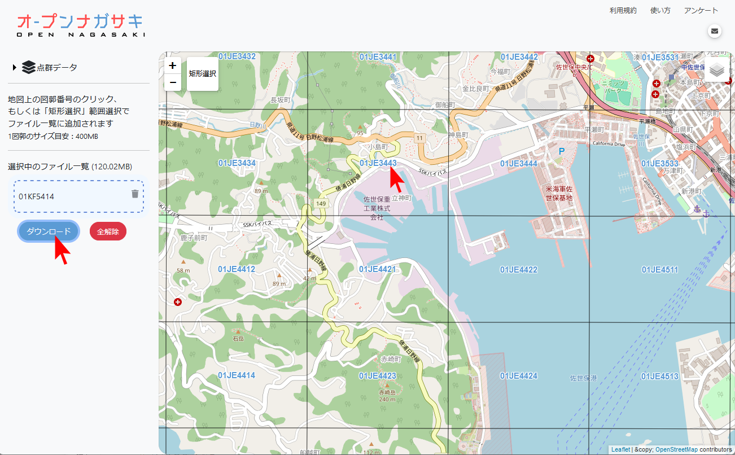735x455 pixels.
Task: Zoom in the map with plus
Action: (x=173, y=65)
